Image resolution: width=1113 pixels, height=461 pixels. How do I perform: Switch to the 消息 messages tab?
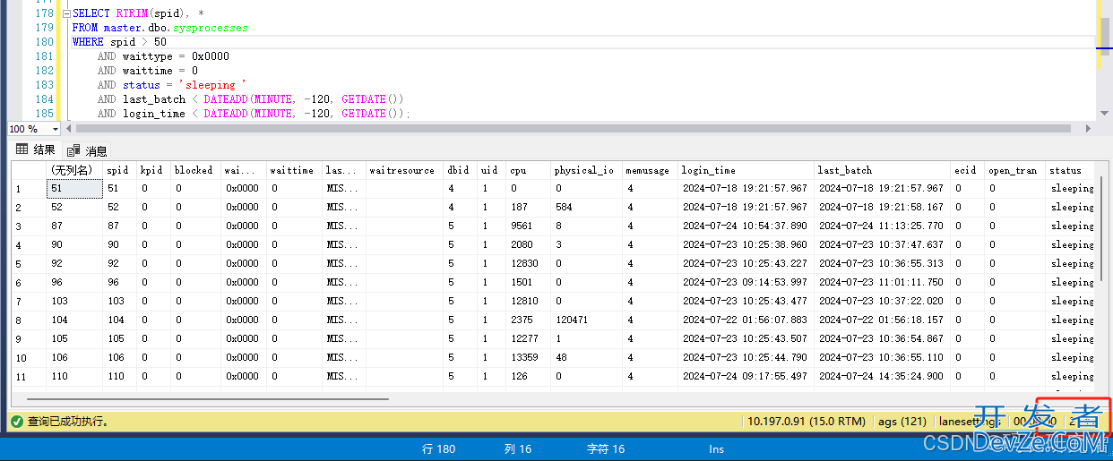(x=87, y=150)
